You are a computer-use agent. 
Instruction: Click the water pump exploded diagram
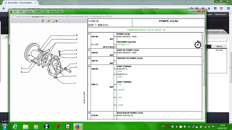coord(50,59)
